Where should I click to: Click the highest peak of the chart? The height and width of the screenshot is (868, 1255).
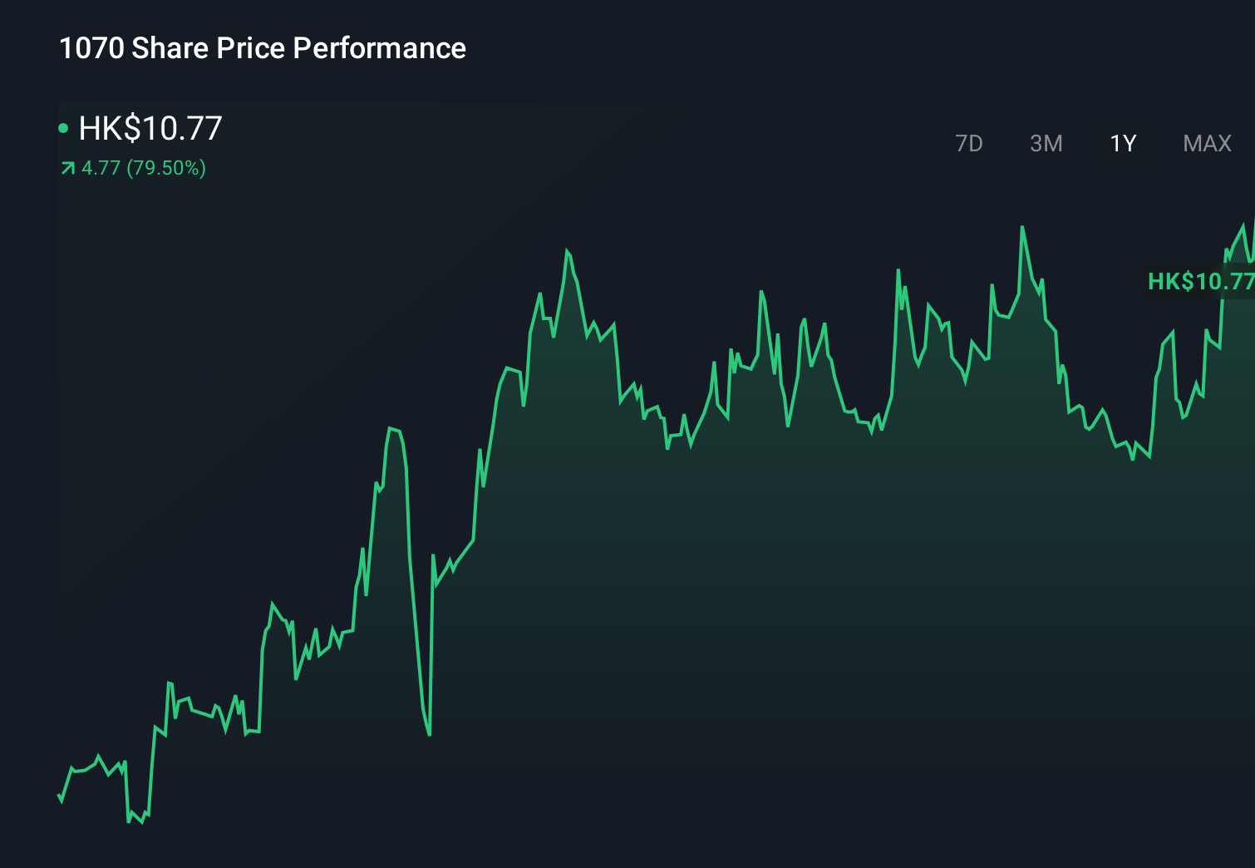[1022, 226]
